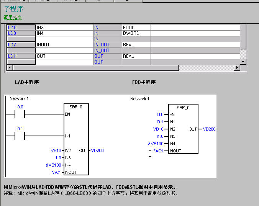Click the IN3 symbol name cell
The width and height of the screenshot is (259, 206).
(x=64, y=28)
